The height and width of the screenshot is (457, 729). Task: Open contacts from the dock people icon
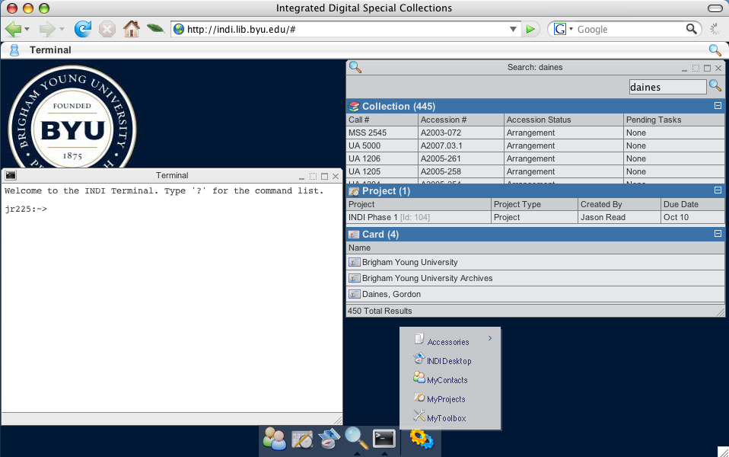pyautogui.click(x=274, y=439)
